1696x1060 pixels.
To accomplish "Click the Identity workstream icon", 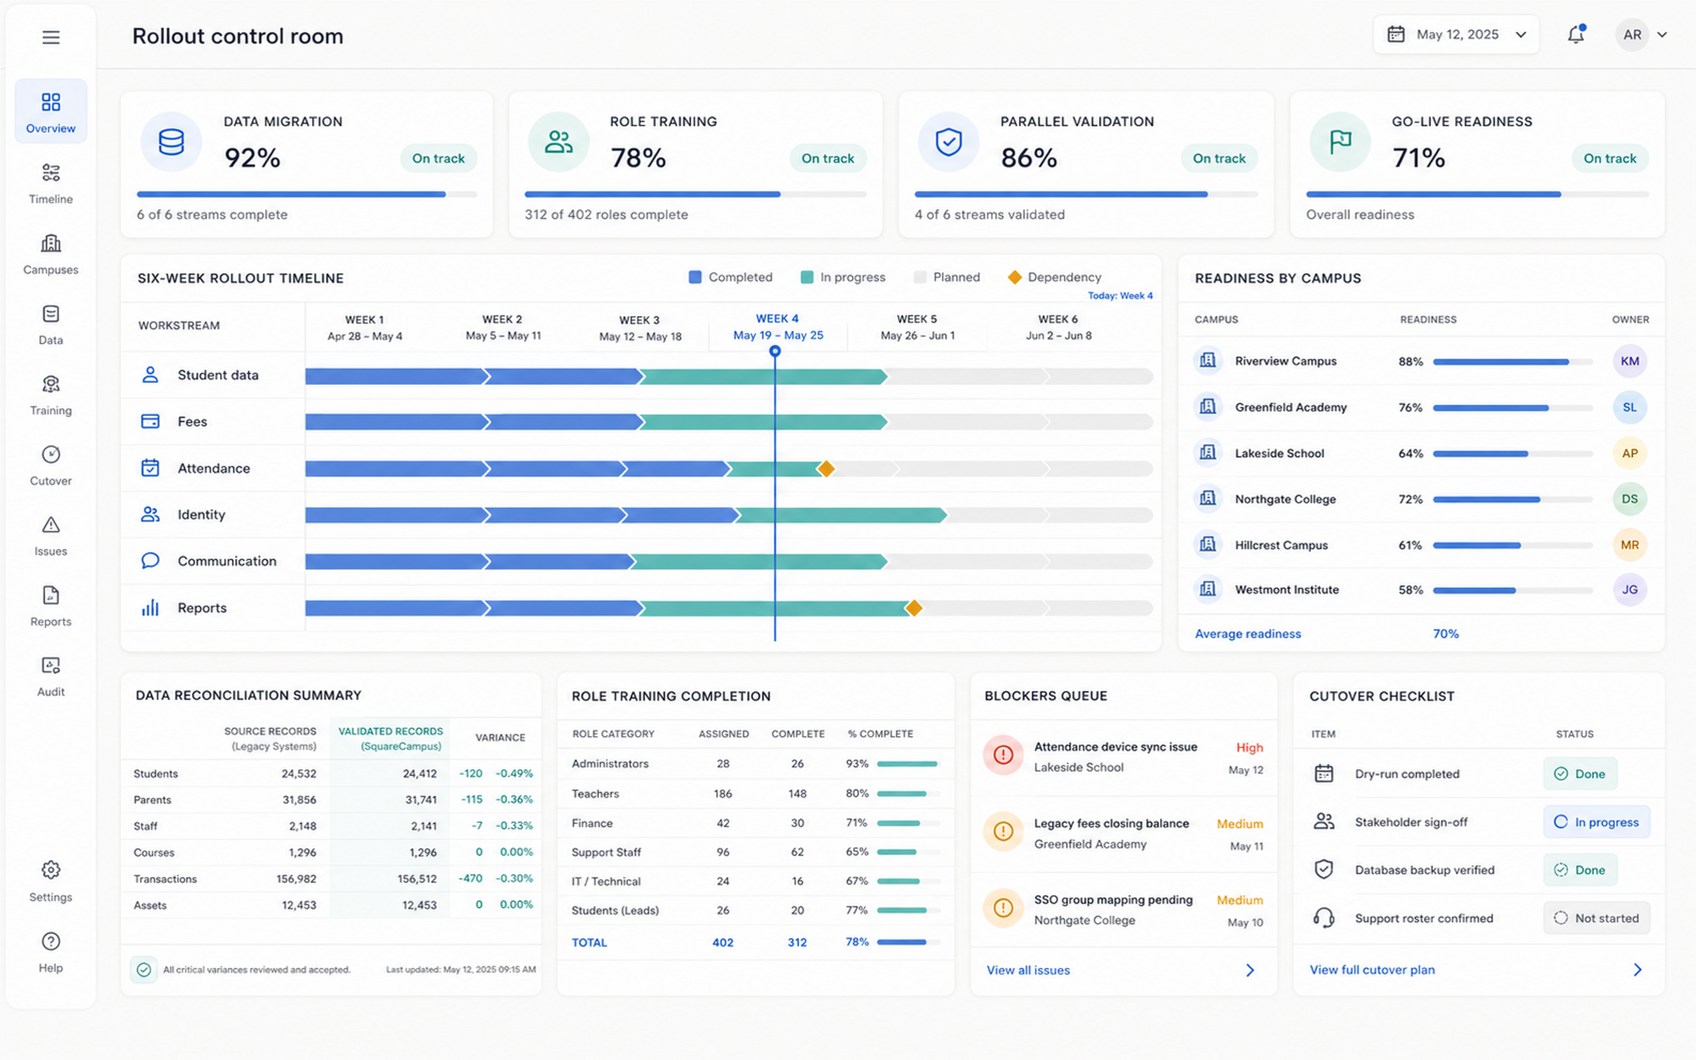I will [150, 515].
